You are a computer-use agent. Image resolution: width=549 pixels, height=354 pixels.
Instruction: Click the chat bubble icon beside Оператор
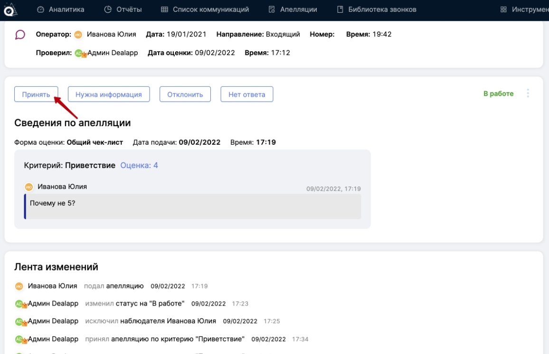click(x=20, y=35)
